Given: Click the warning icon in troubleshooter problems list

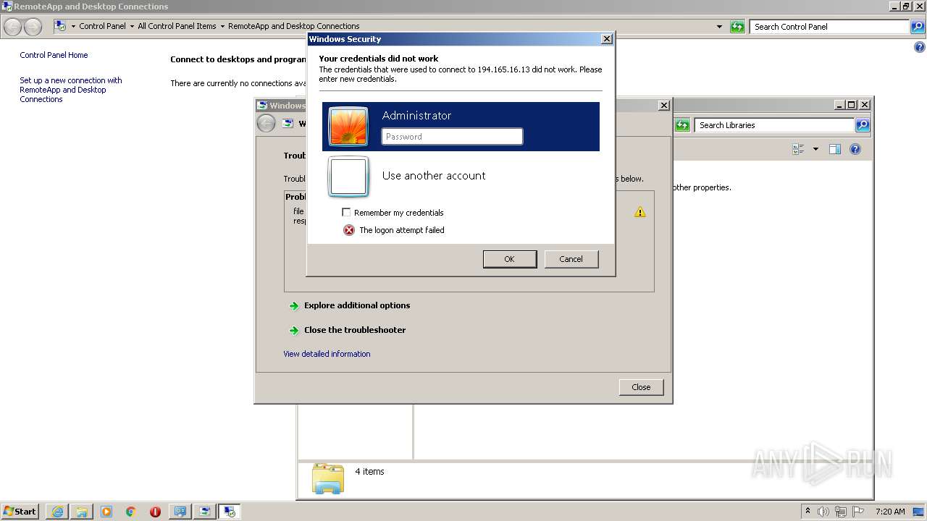Looking at the screenshot, I should [640, 212].
